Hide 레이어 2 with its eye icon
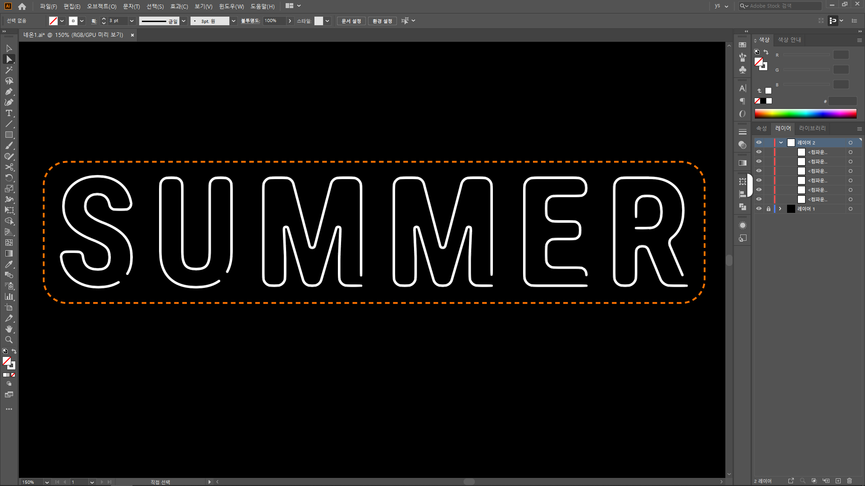Image resolution: width=865 pixels, height=486 pixels. click(759, 143)
